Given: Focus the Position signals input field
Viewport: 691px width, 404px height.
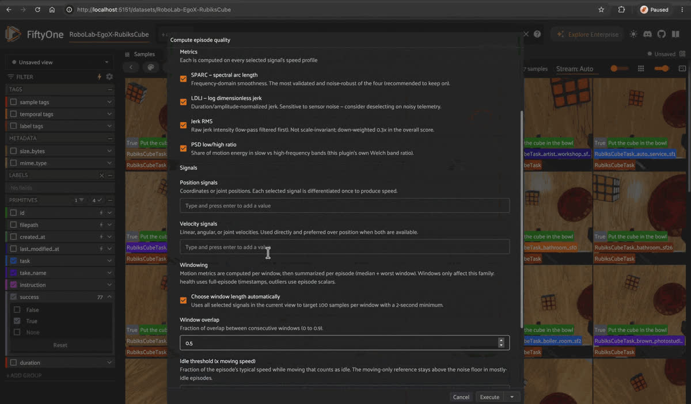Looking at the screenshot, I should [x=344, y=205].
